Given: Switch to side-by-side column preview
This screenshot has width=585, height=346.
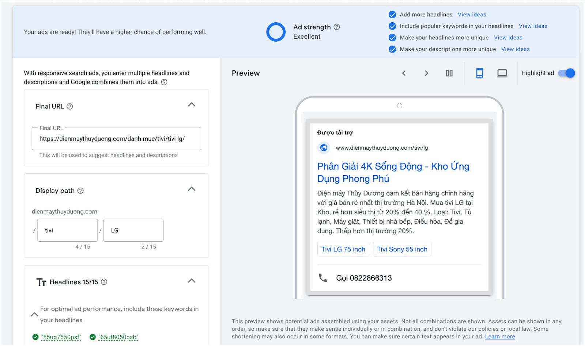Looking at the screenshot, I should (x=449, y=73).
